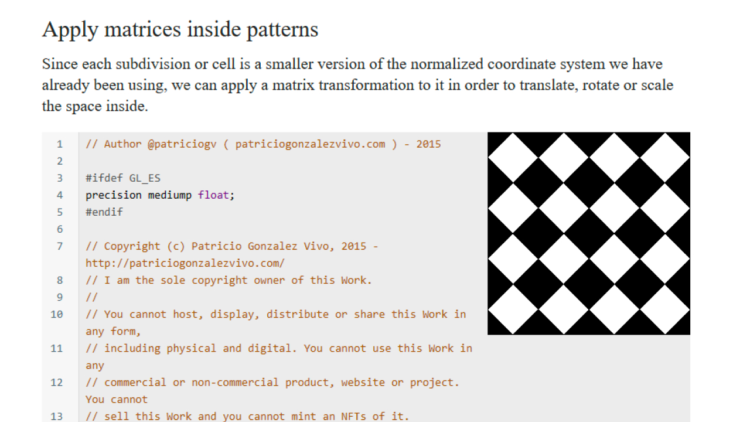The width and height of the screenshot is (750, 422).
Task: Select line number 4 in the gutter
Action: pyautogui.click(x=59, y=195)
